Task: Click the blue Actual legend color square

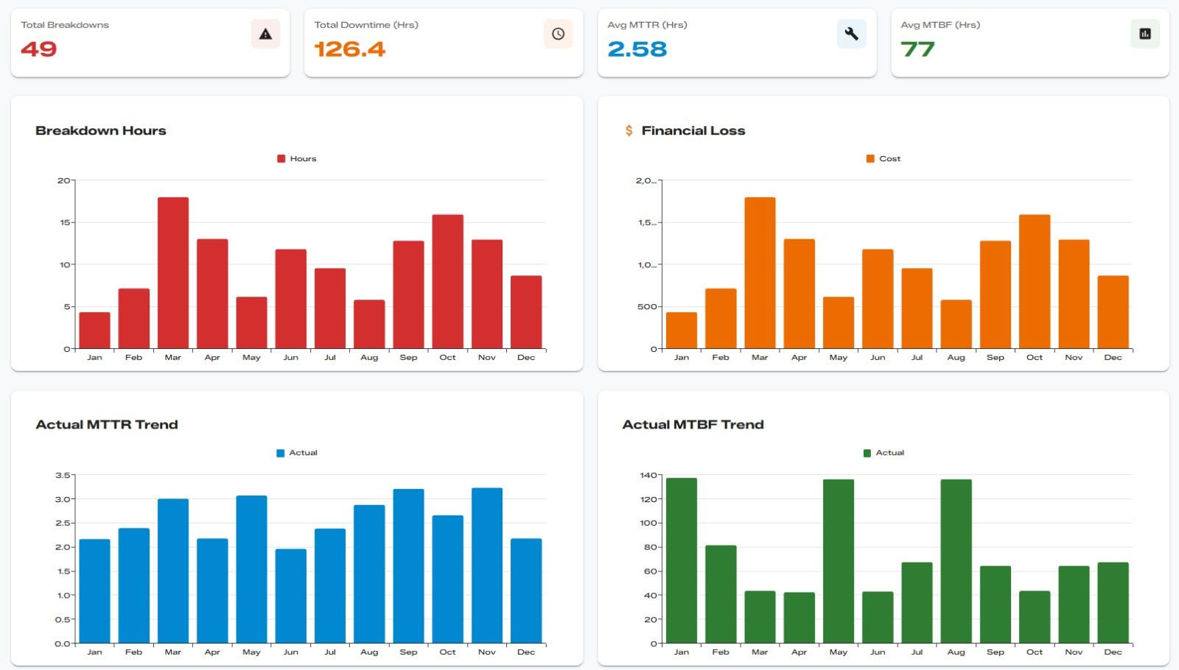Action: 280,453
